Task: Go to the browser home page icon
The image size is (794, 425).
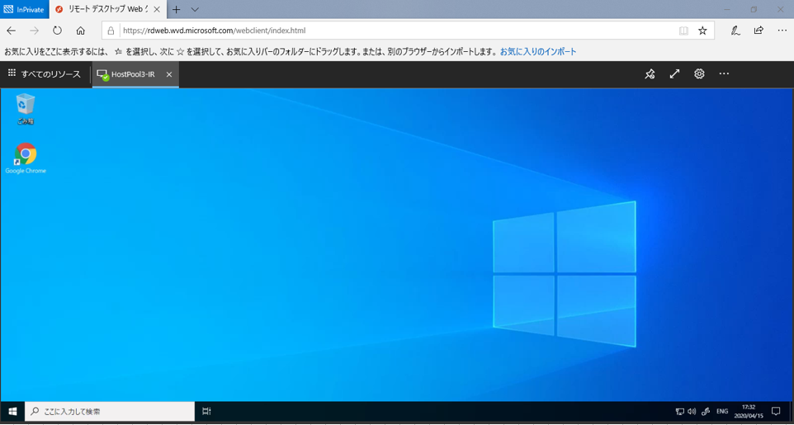Action: pos(81,31)
